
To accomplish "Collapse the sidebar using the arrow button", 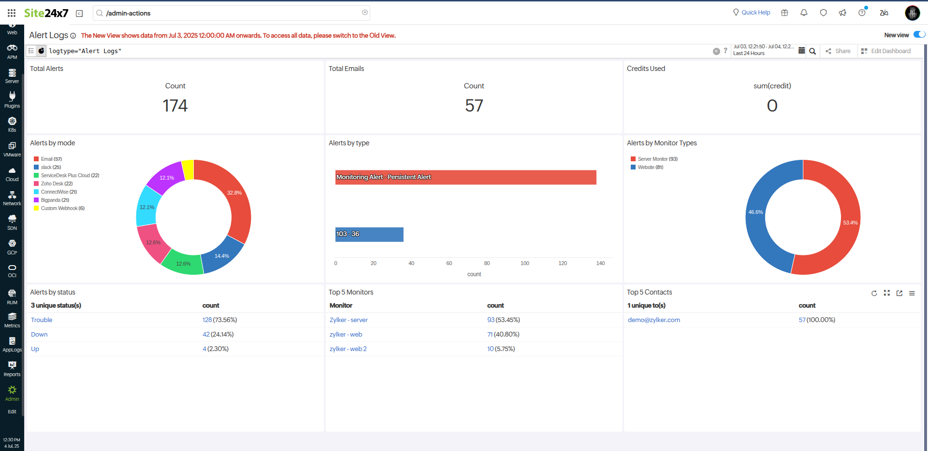I will [79, 14].
